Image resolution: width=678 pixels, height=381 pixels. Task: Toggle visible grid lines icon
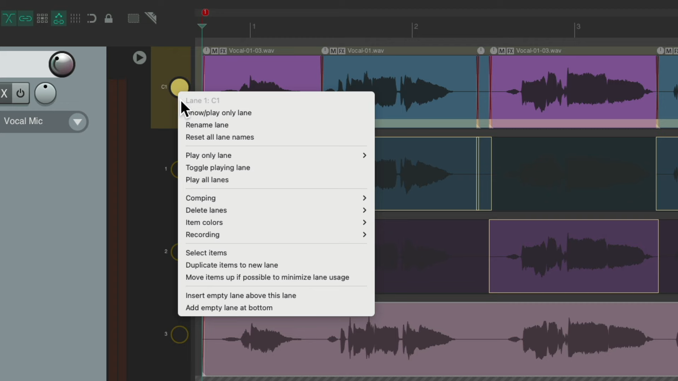75,18
